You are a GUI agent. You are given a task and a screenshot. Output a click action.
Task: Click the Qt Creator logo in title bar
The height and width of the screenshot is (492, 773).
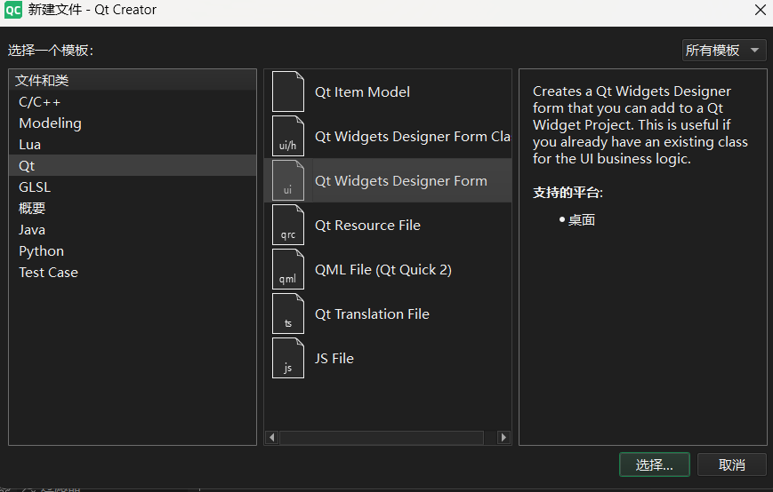click(x=14, y=11)
